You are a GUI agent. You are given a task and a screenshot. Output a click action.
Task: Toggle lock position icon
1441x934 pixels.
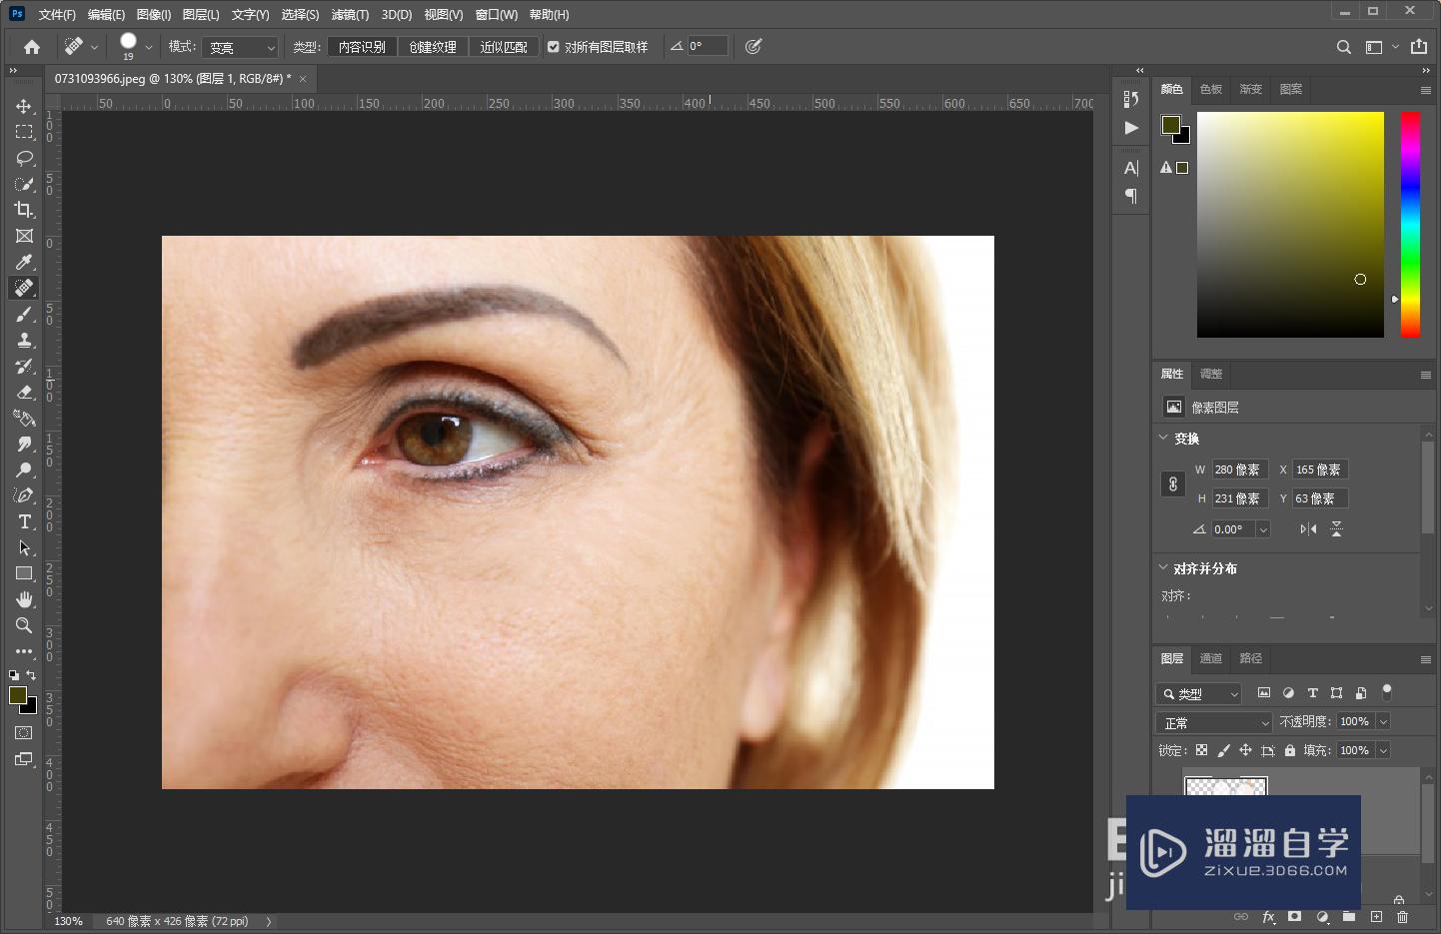(1245, 750)
